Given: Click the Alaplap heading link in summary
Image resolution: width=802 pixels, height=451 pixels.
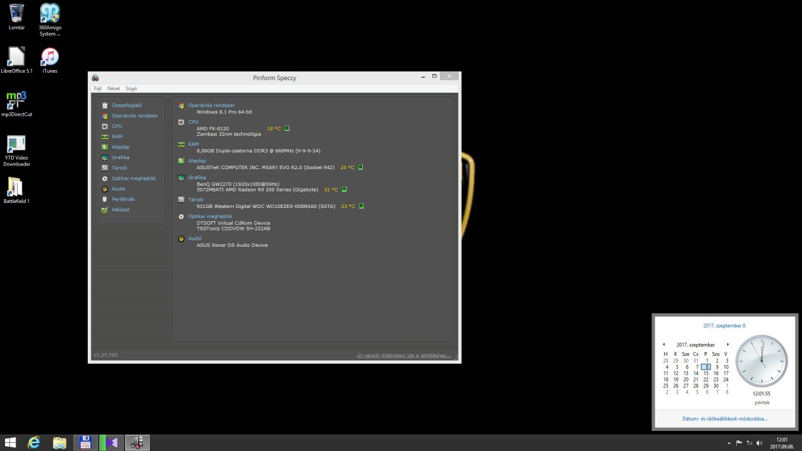Looking at the screenshot, I should tap(197, 161).
